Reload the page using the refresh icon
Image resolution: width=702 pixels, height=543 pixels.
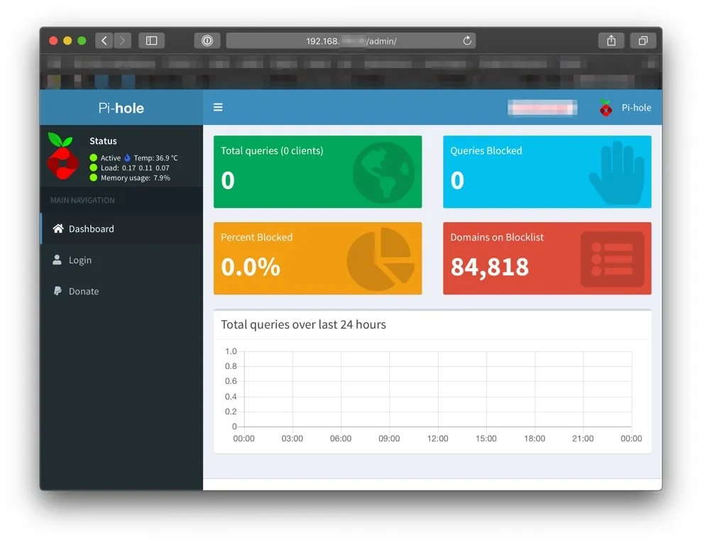[x=467, y=40]
